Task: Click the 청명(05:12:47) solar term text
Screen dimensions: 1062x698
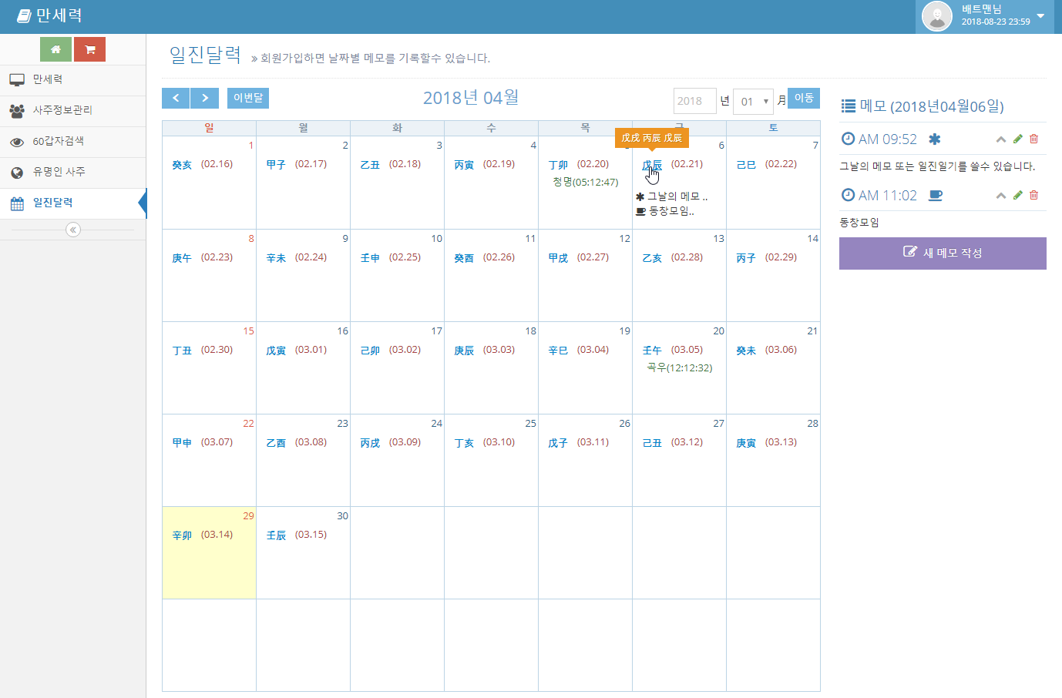Action: (x=586, y=183)
